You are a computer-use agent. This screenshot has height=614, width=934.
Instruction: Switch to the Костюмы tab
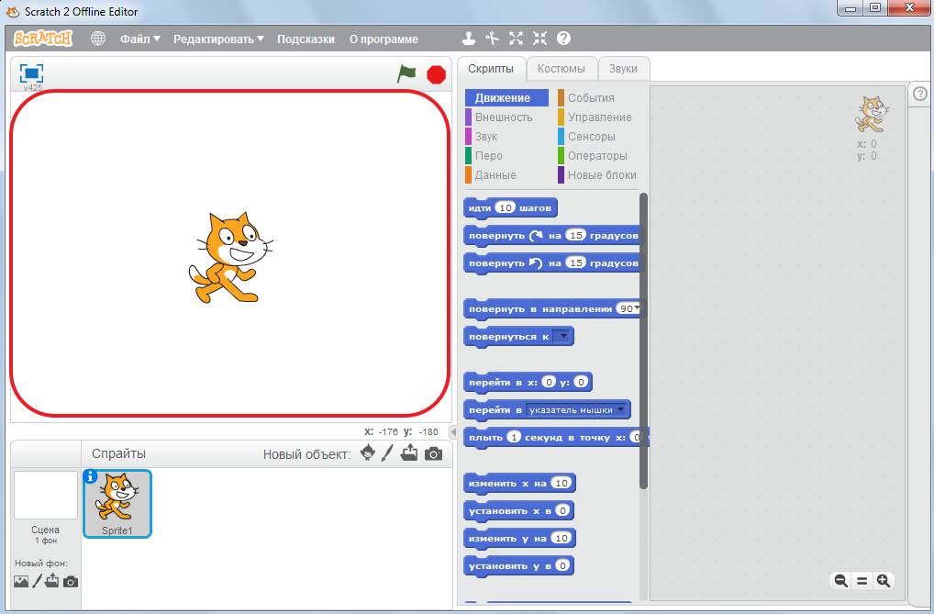(562, 69)
